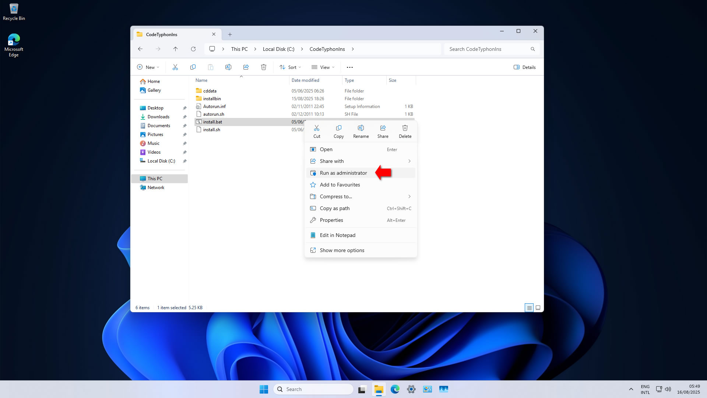Open Properties from context menu

point(361,220)
